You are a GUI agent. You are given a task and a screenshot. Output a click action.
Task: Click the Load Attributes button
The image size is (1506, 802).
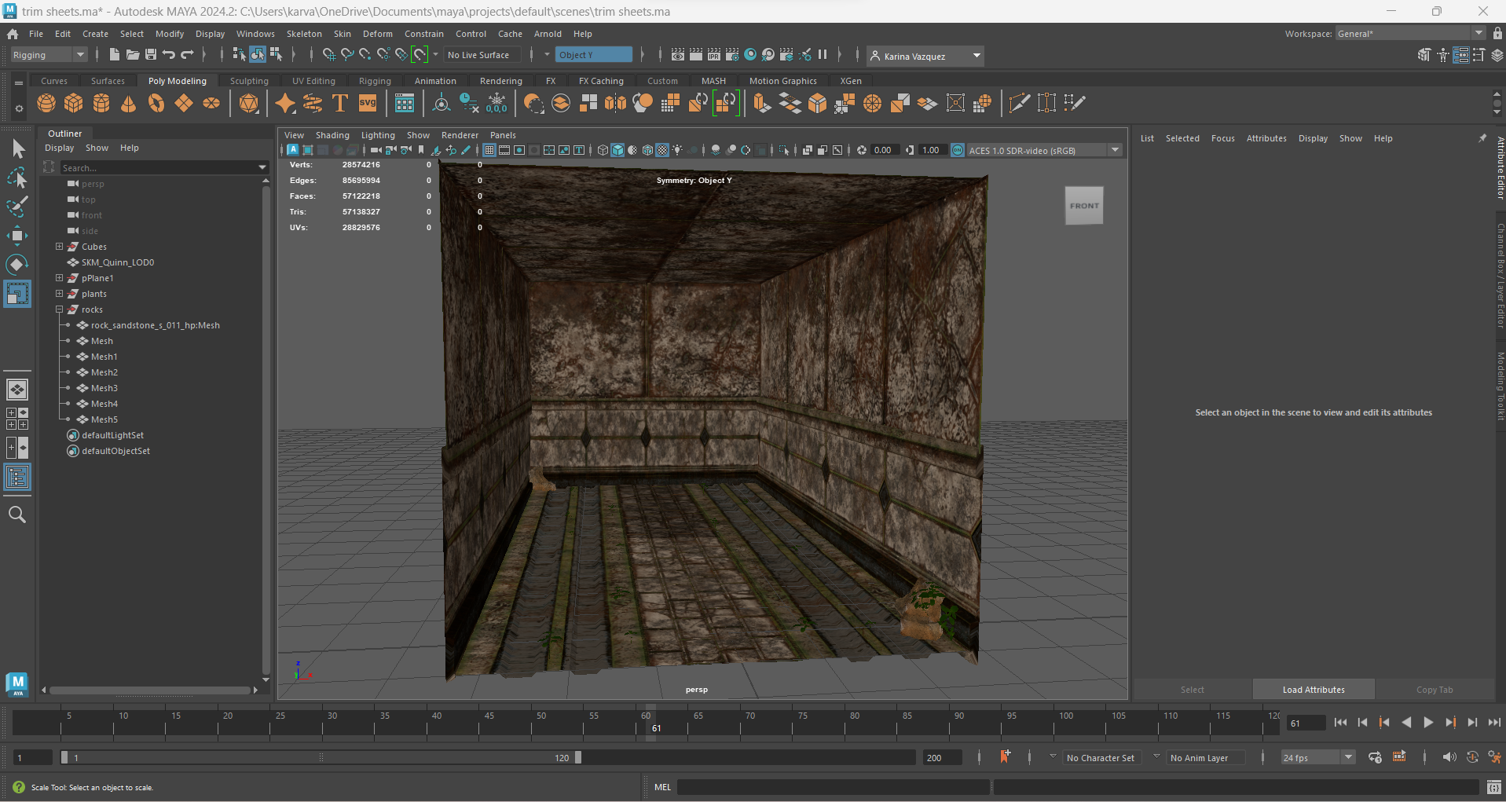[x=1313, y=690]
